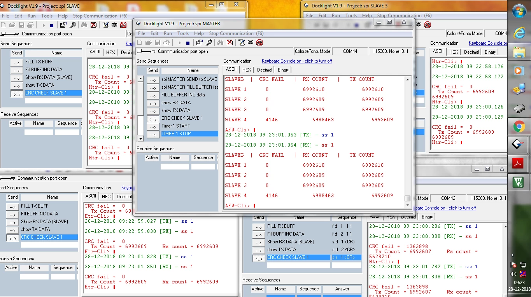Click the notepad documentation icon in spi MASTER toolbar
Image resolution: width=531 pixels, height=297 pixels.
pos(241,42)
